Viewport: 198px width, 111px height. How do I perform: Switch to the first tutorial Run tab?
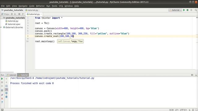[x=11, y=75]
